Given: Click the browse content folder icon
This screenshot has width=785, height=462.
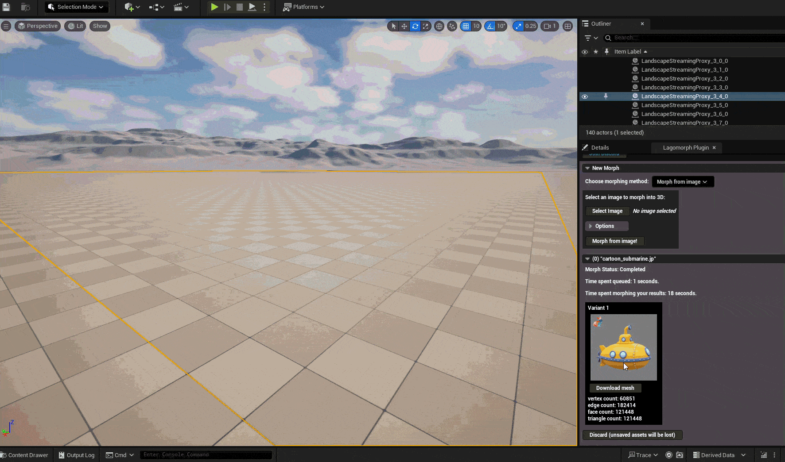Looking at the screenshot, I should coord(25,7).
